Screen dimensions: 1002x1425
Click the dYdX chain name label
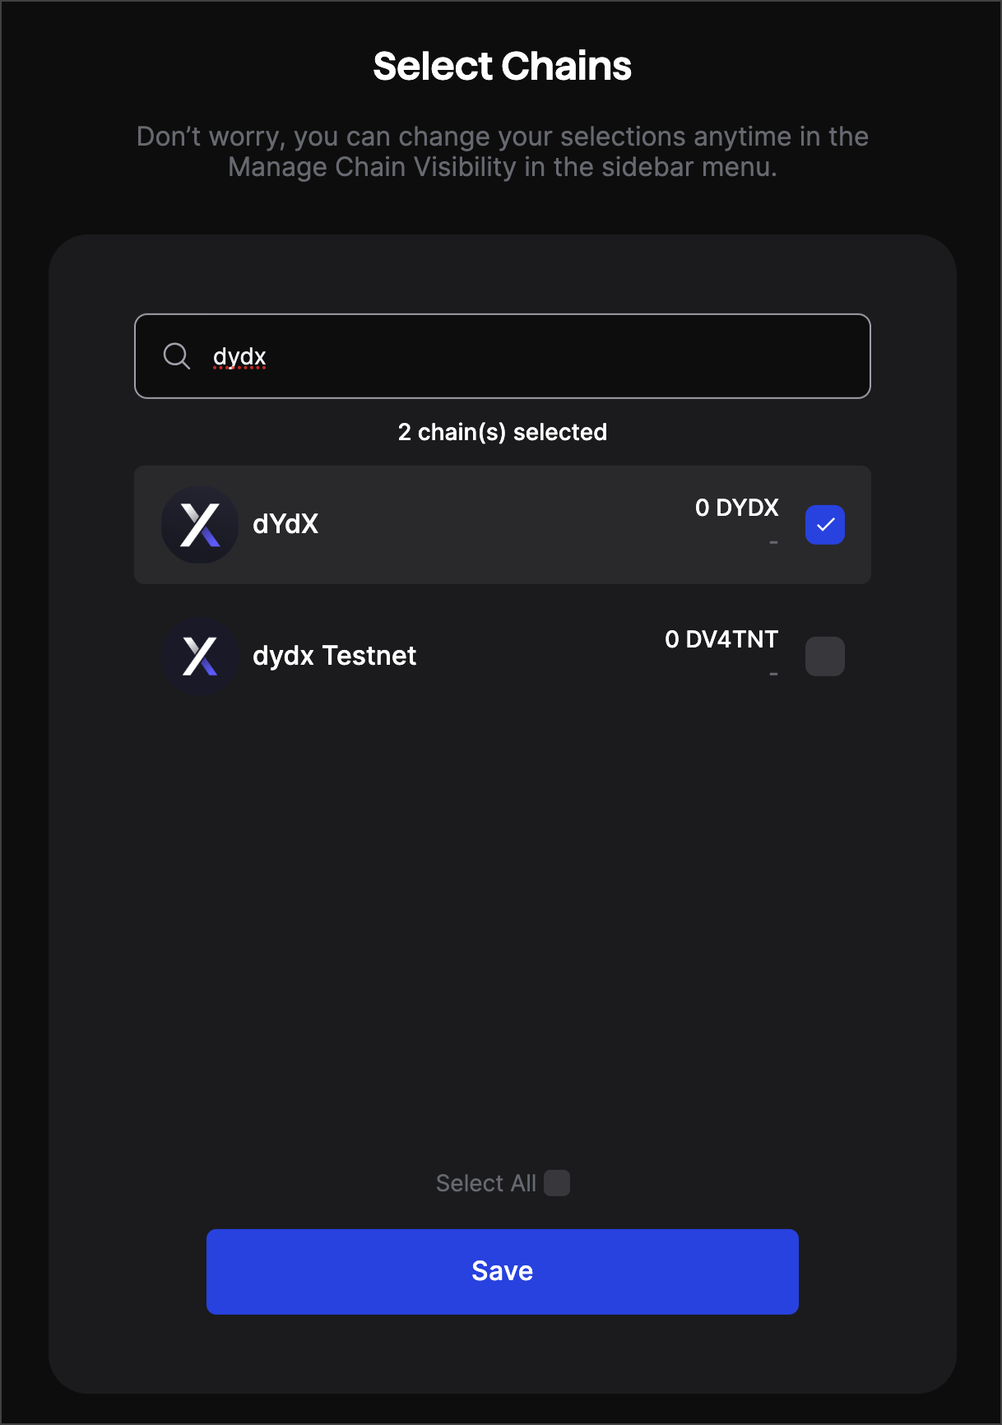[285, 524]
